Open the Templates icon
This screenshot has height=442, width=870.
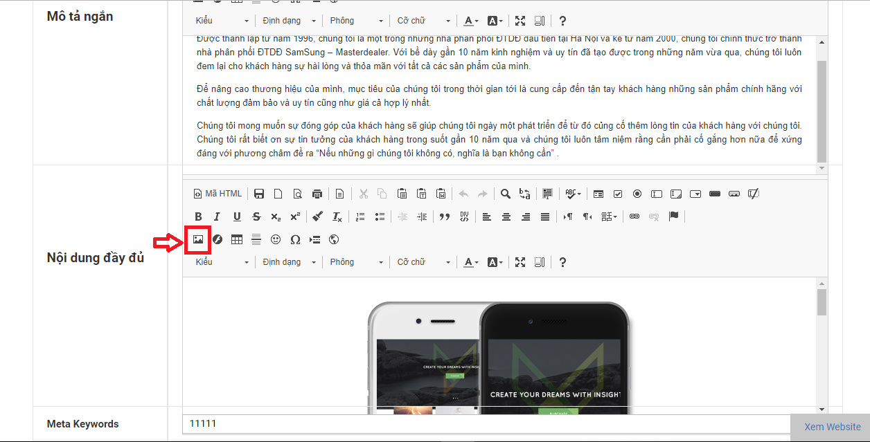coord(340,194)
